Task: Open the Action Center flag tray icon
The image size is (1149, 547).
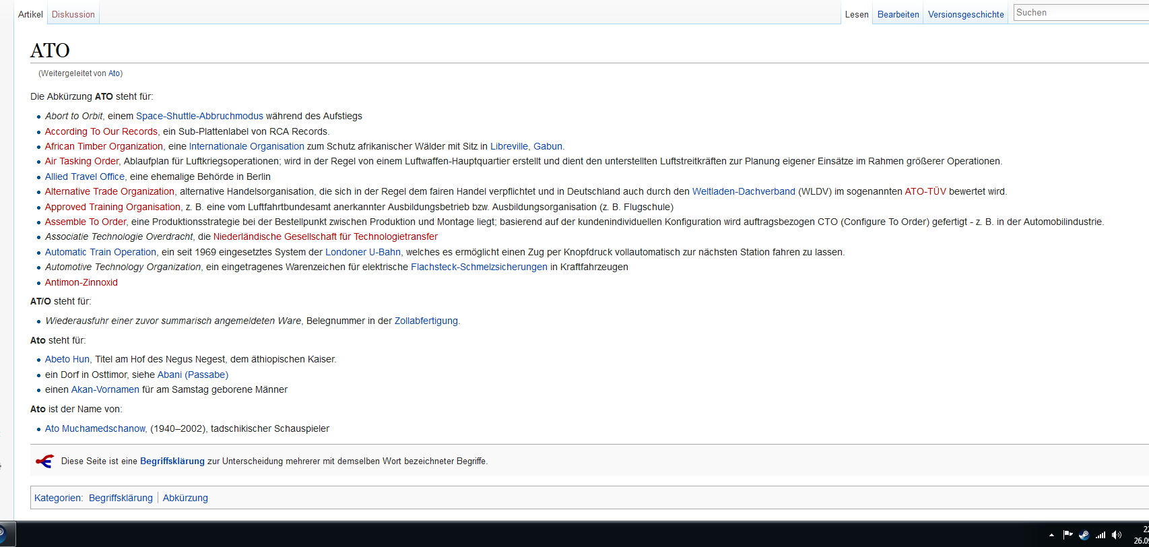Action: tap(1068, 535)
